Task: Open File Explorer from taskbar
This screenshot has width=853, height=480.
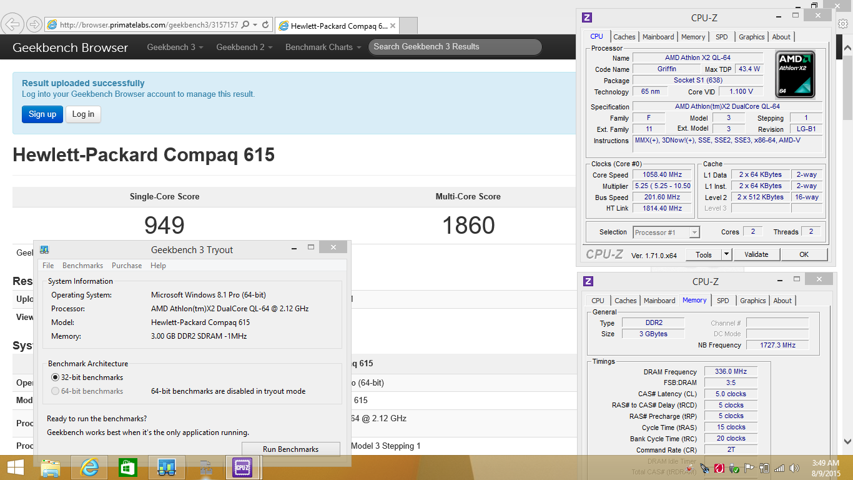Action: click(50, 467)
